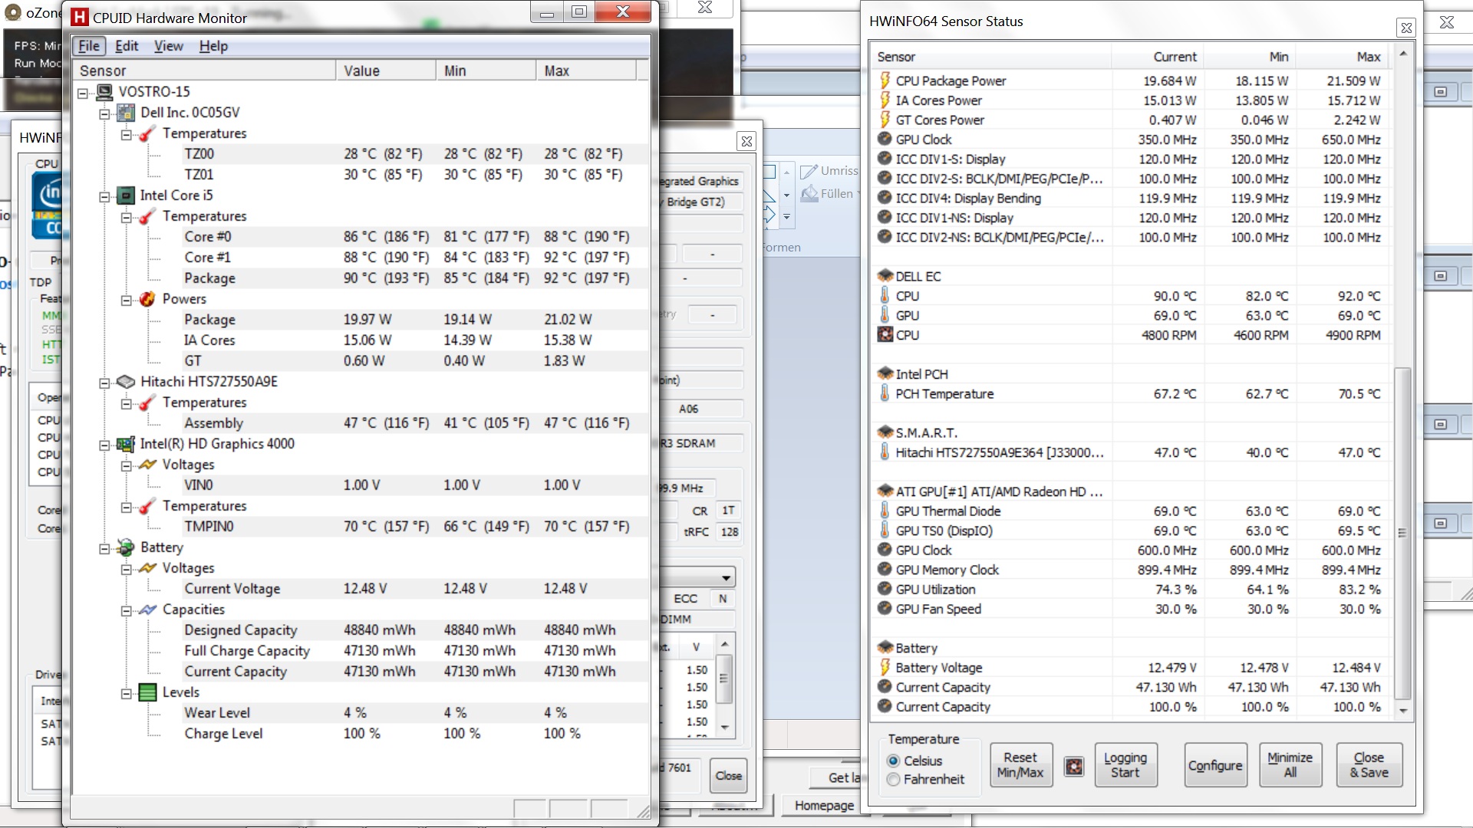Click the DELL EC chip icon
Viewport: 1473px width, 828px height.
(x=885, y=276)
